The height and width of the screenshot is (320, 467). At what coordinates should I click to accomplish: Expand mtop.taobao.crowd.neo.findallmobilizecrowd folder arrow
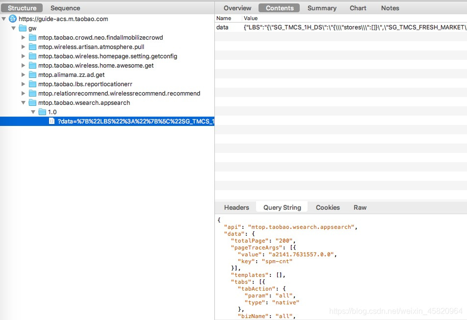click(23, 37)
